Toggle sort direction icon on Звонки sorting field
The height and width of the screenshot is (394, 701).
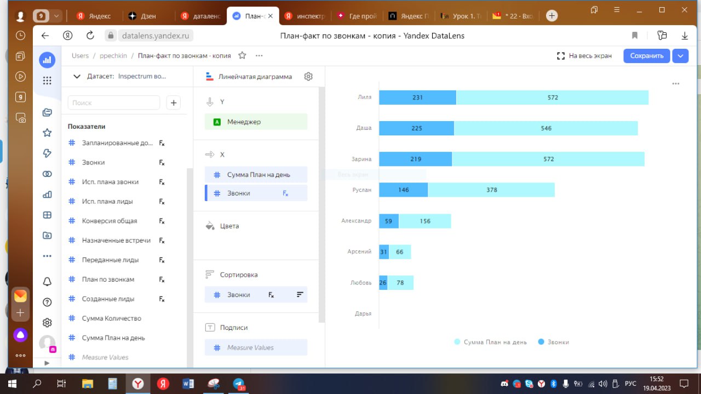coord(300,295)
